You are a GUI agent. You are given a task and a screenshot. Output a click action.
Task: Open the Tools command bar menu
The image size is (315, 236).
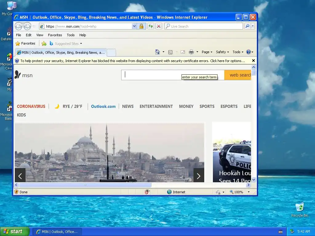(x=238, y=52)
